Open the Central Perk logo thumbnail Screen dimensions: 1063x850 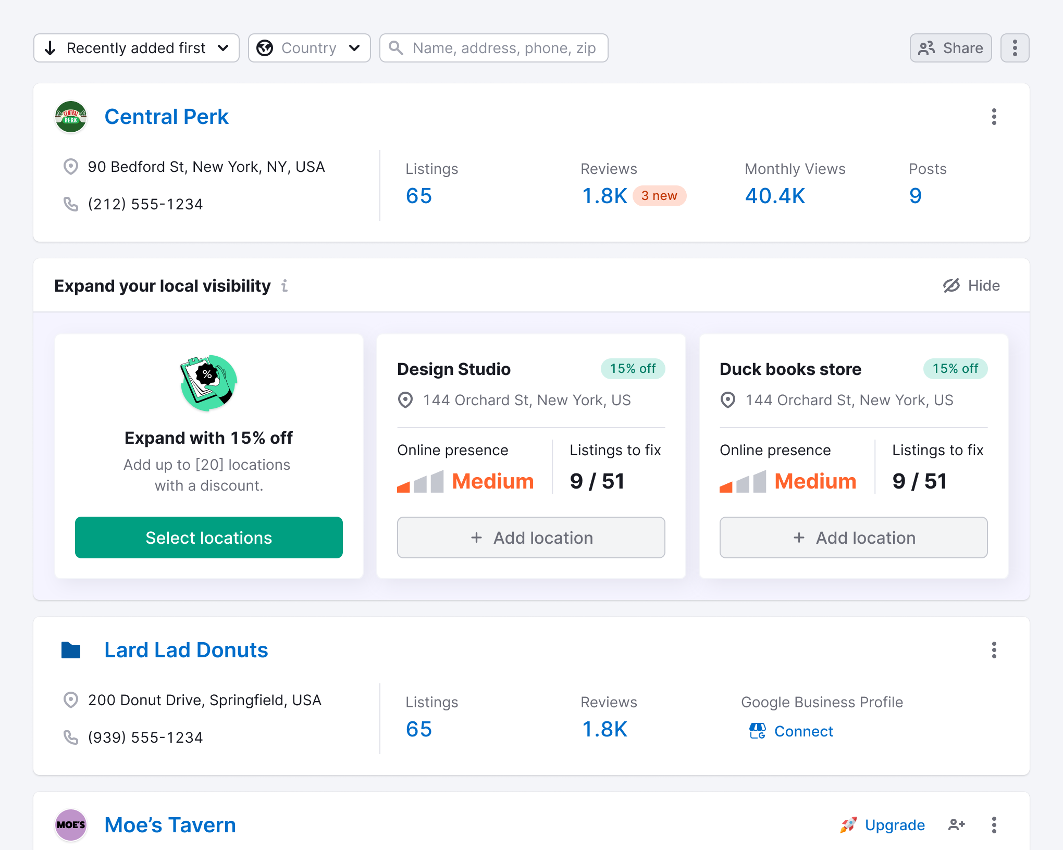coord(71,117)
